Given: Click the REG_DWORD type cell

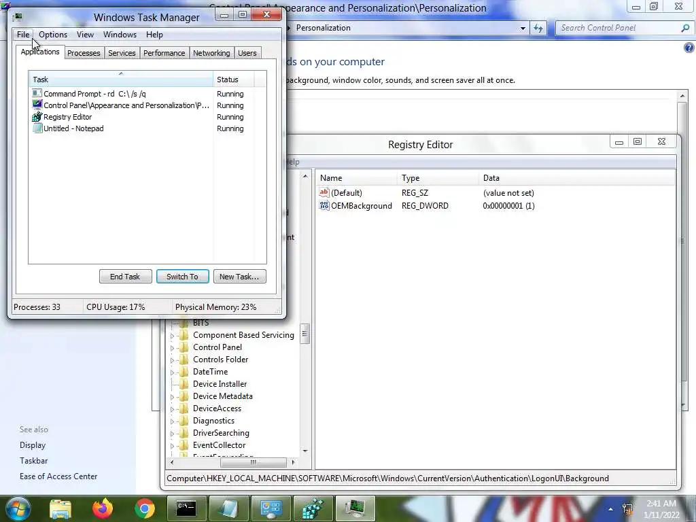Looking at the screenshot, I should pyautogui.click(x=425, y=205).
